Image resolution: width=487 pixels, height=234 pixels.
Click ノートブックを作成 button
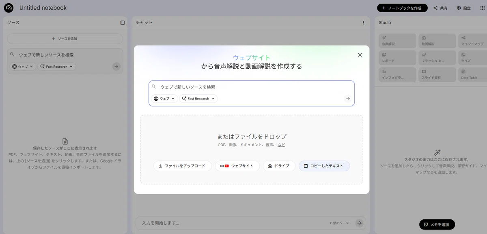[402, 8]
